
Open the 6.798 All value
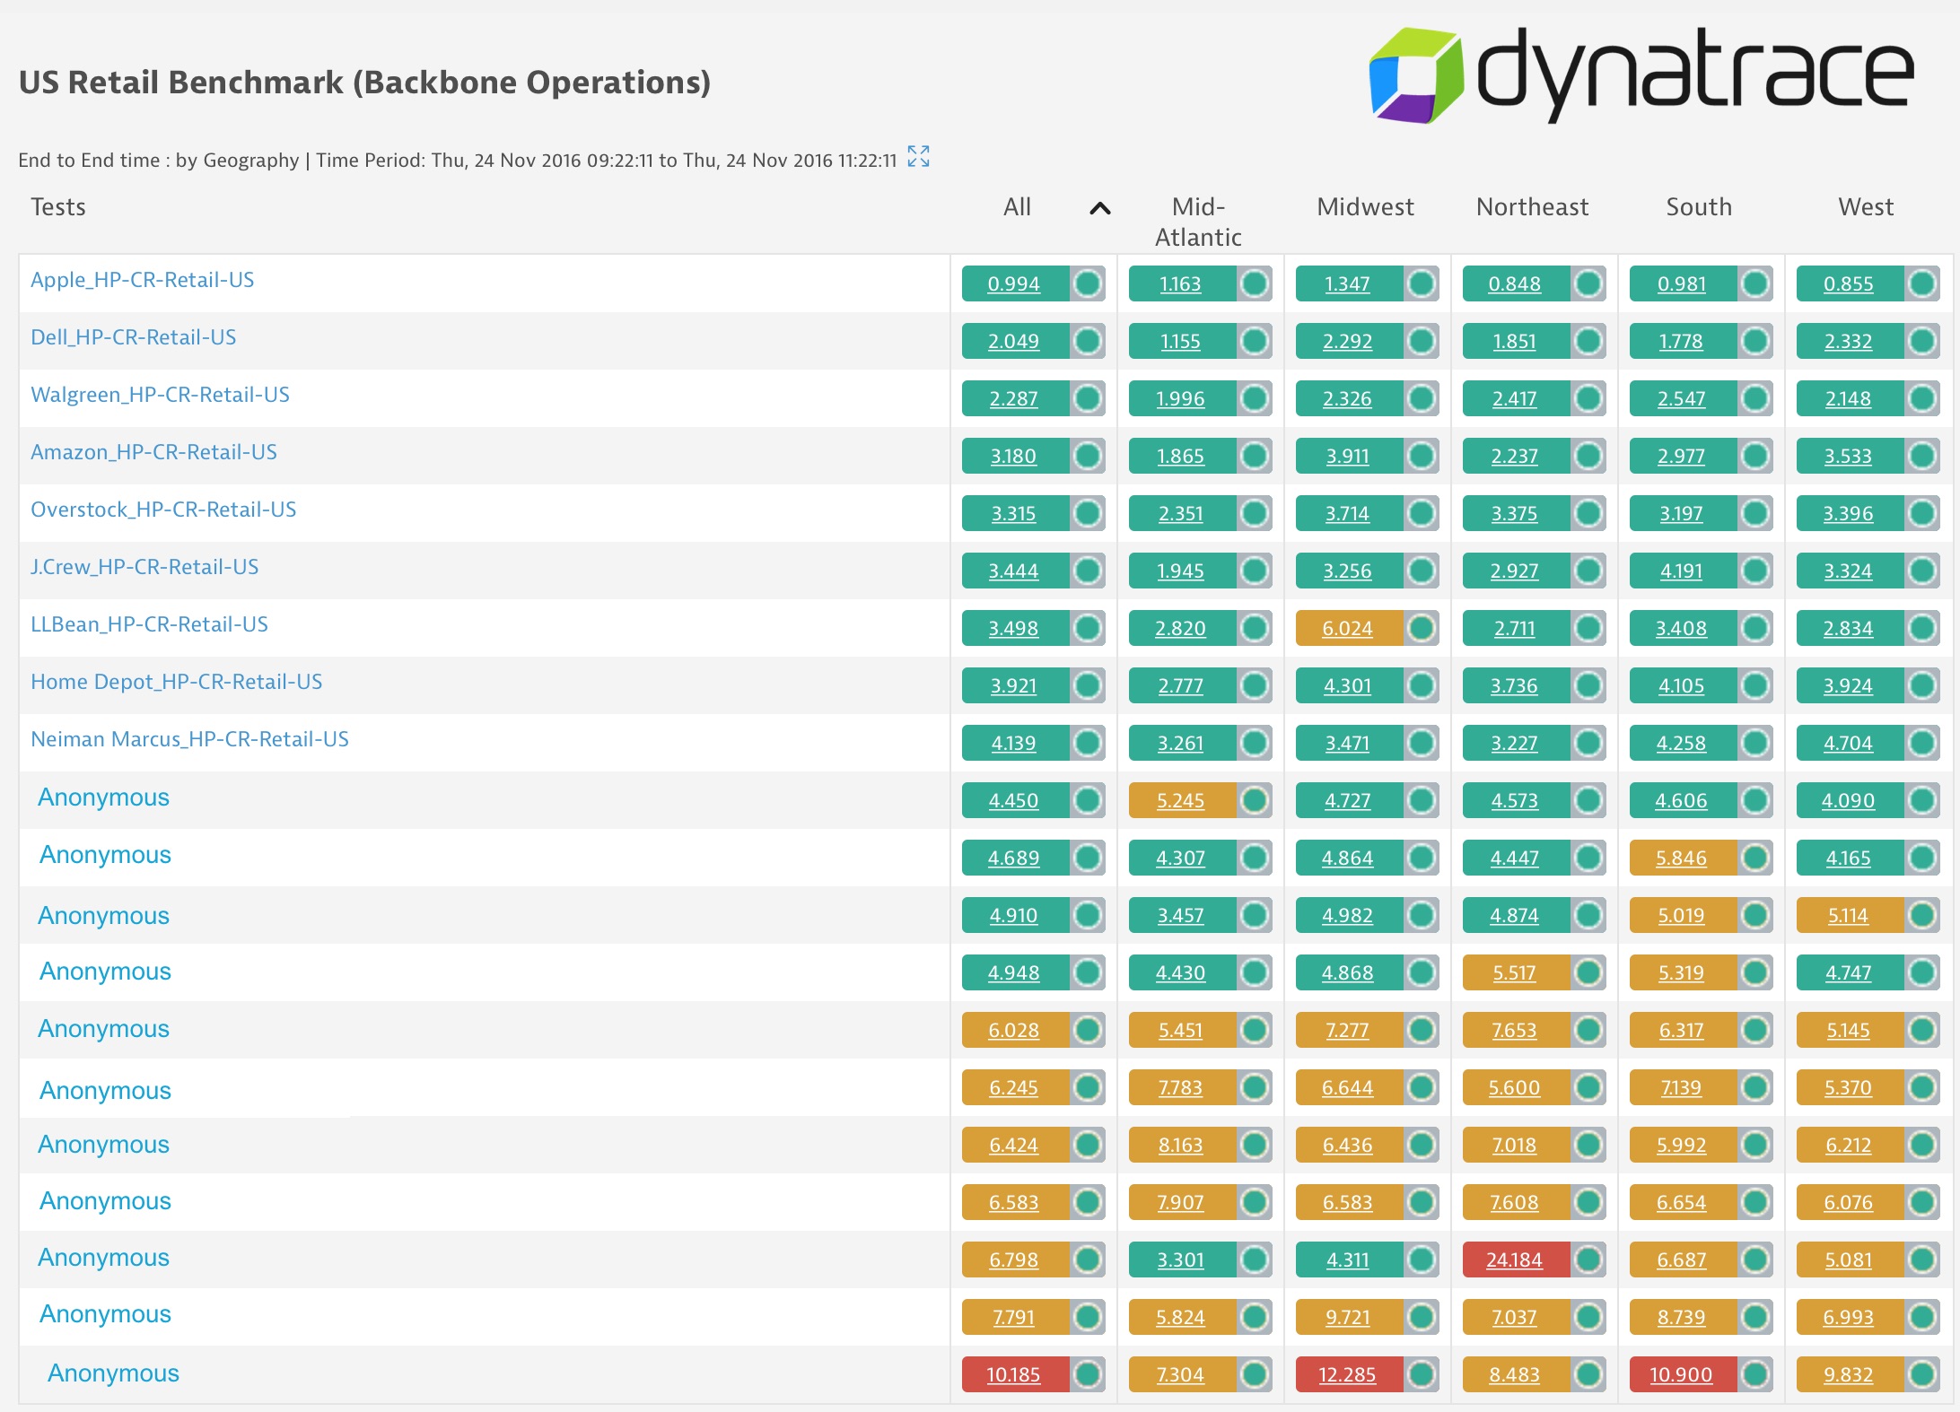[x=1013, y=1259]
